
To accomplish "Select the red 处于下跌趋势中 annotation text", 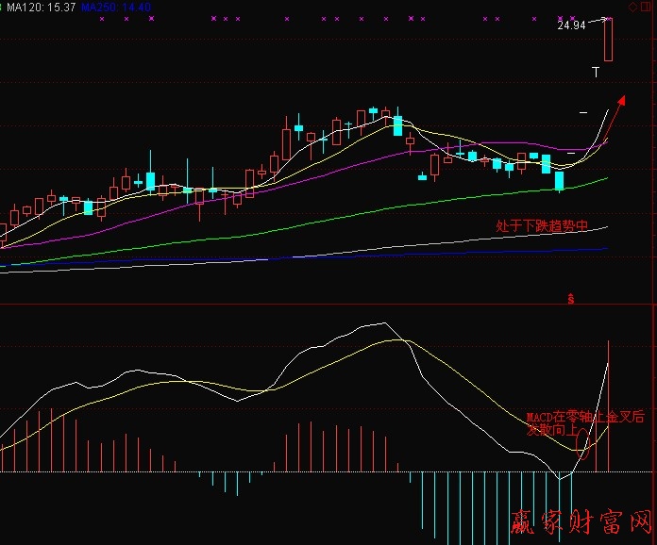I will coord(542,226).
